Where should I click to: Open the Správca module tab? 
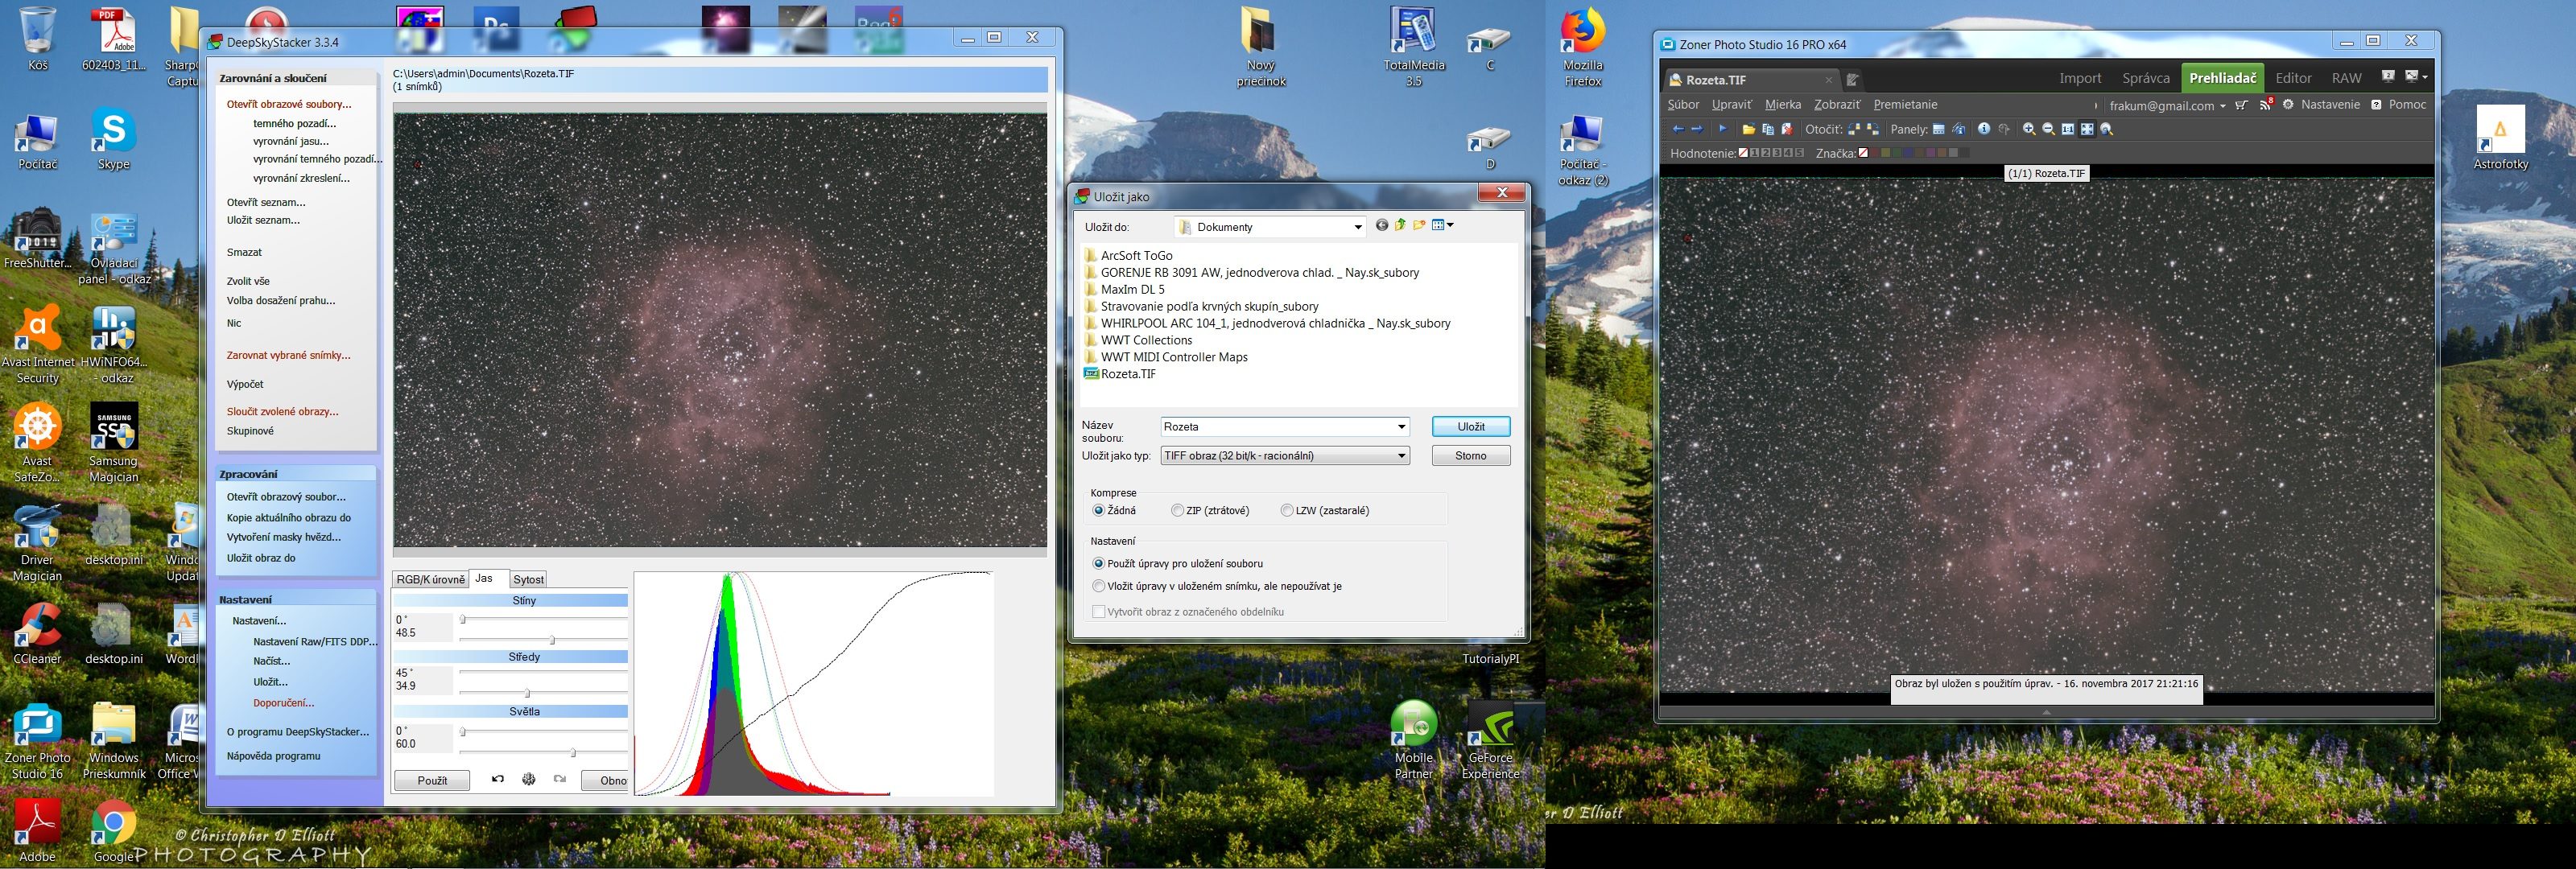point(2146,78)
